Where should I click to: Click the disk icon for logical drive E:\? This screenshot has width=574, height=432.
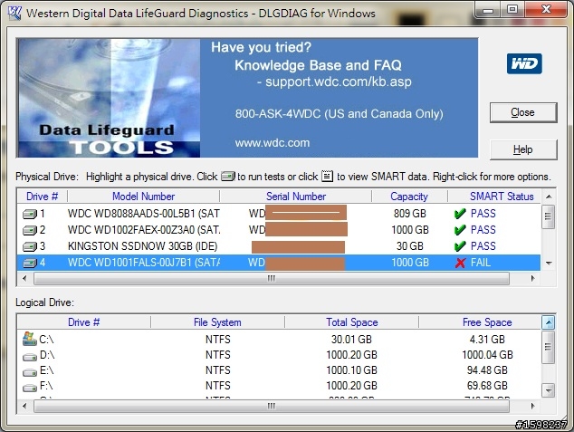click(30, 372)
